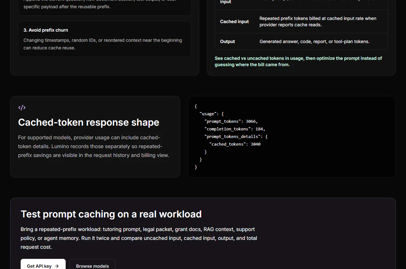Click the "completion_tokens": 184 line
The image size is (406, 269).
pos(235,129)
